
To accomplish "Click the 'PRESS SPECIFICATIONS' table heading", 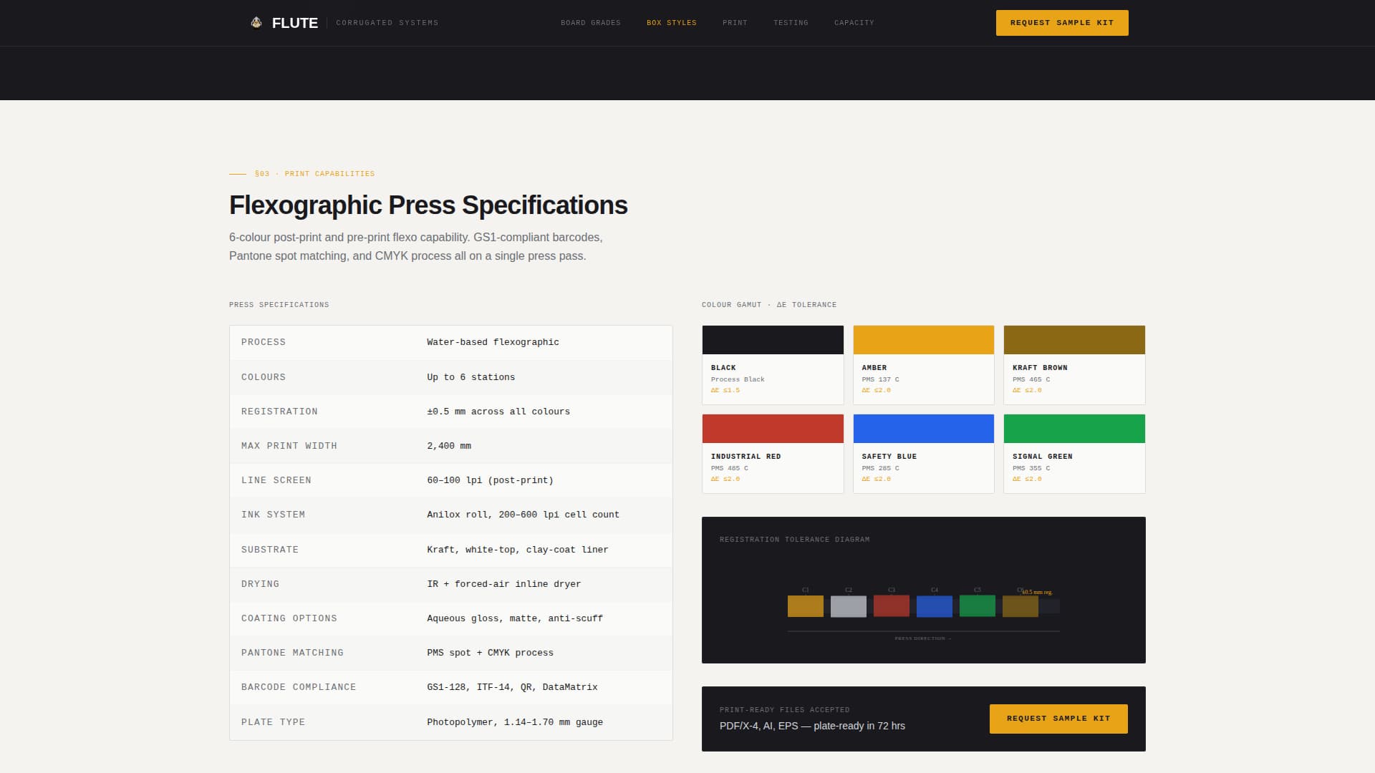I will (x=279, y=305).
